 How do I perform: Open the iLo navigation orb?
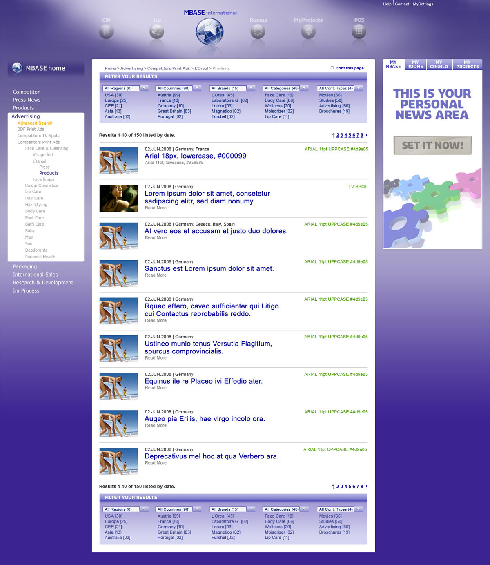157,31
